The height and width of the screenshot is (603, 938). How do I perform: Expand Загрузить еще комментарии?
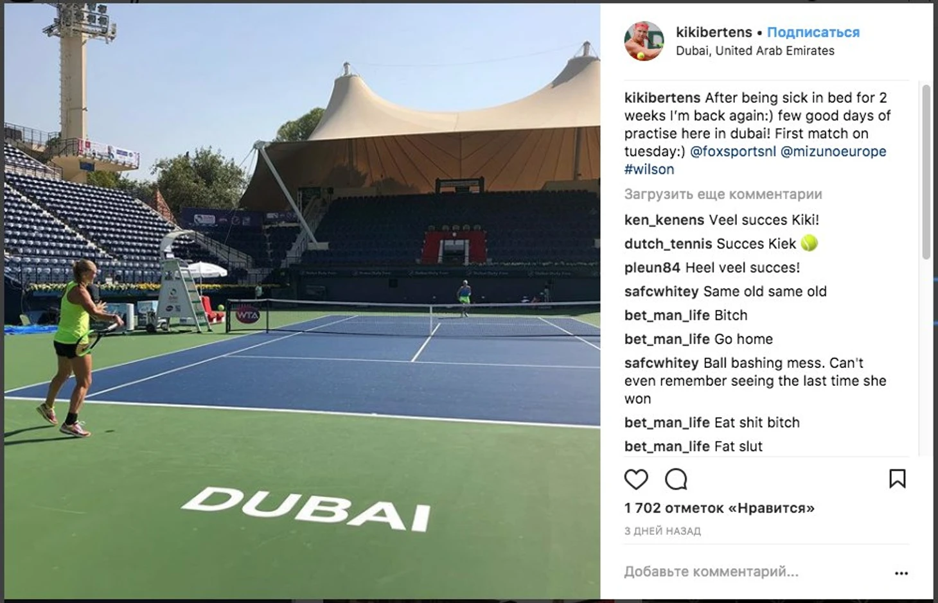tap(723, 194)
